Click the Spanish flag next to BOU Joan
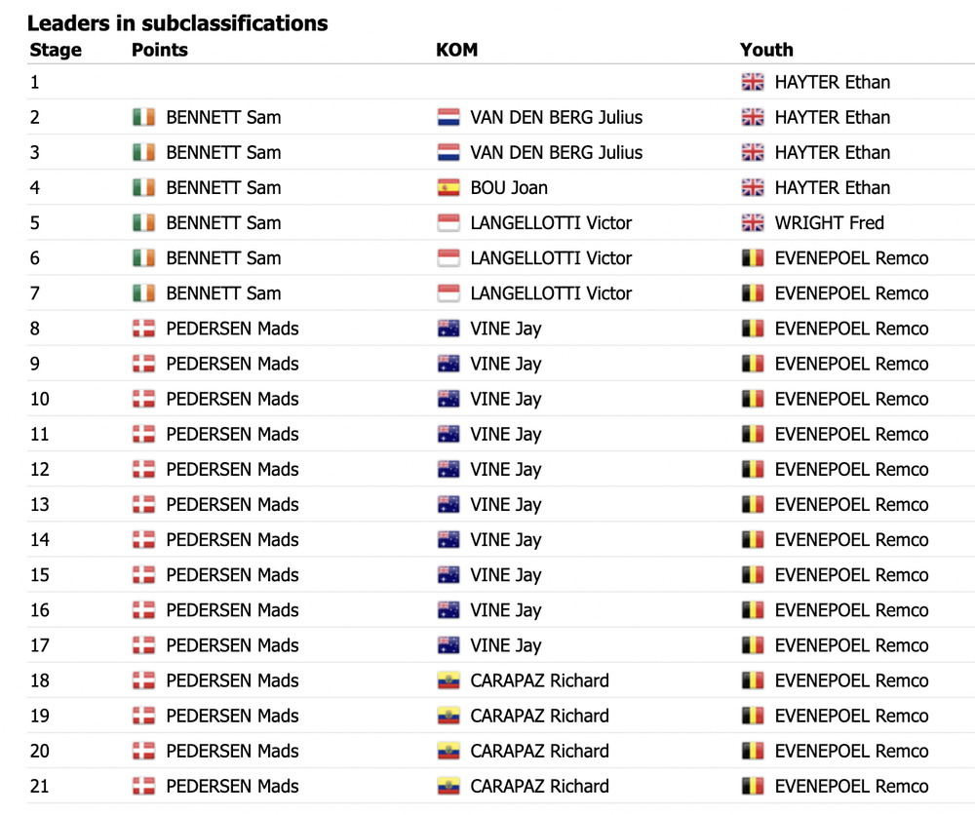Image resolution: width=975 pixels, height=815 pixels. point(448,188)
